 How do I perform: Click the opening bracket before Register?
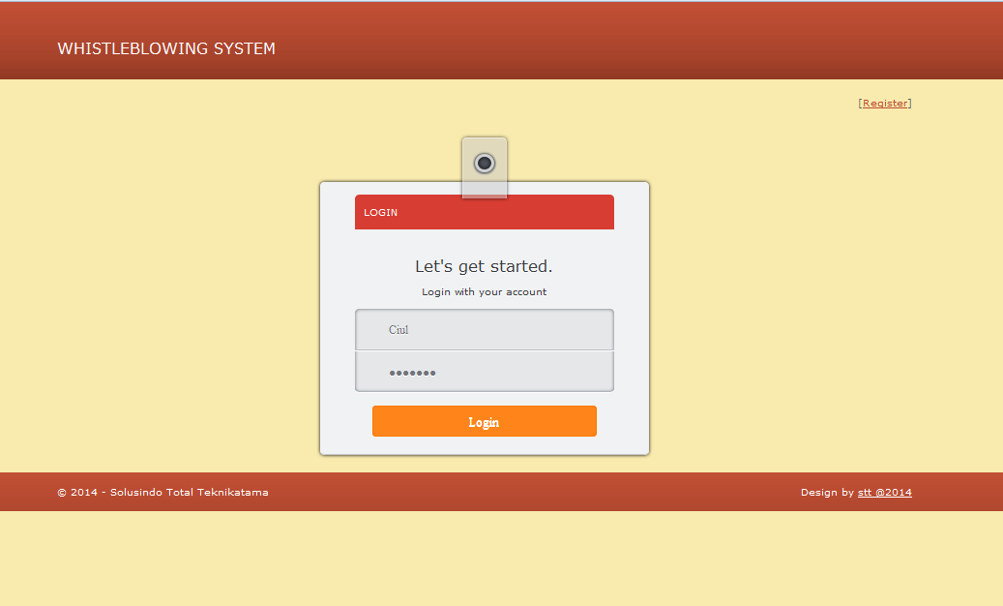[x=860, y=103]
